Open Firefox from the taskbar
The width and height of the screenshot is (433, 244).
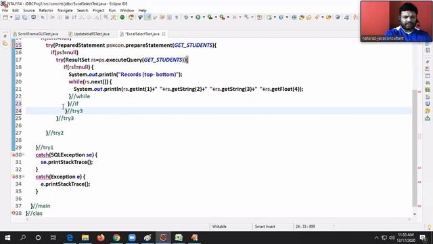pos(101,238)
